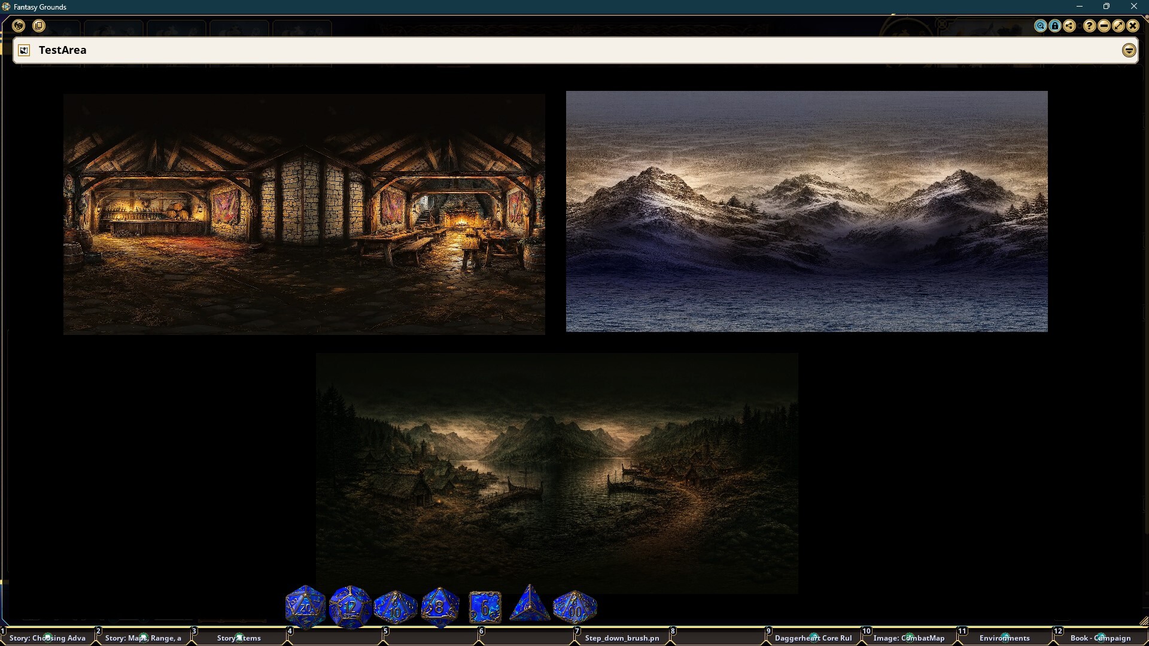Click the Fantasy Grounds title bar icon

tap(6, 7)
